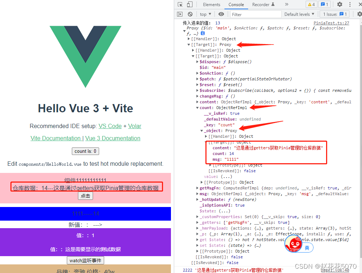Image resolution: width=362 pixels, height=273 pixels.
Task: Open the PiniaTest.ts:27 source link
Action: pos(331,23)
